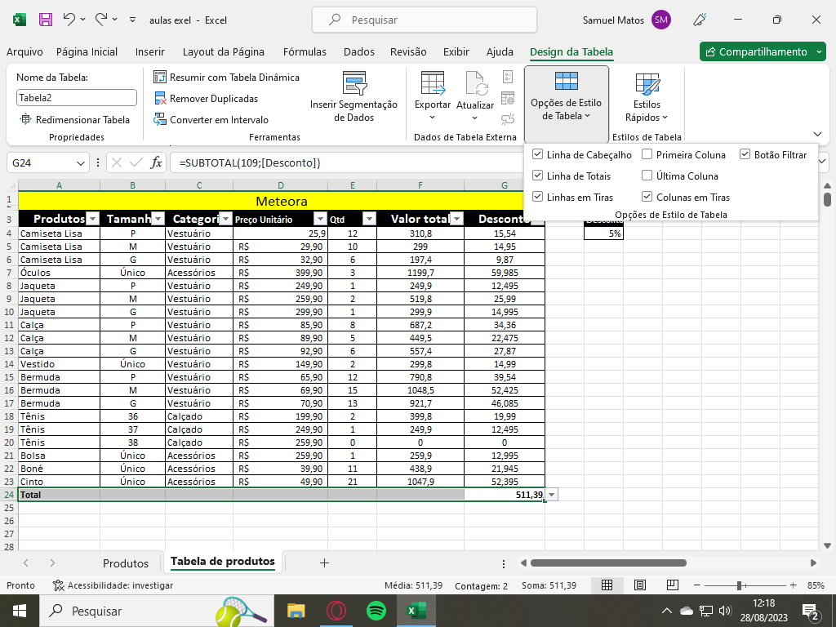
Task: Open the Fórmulas ribbon tab
Action: [305, 51]
